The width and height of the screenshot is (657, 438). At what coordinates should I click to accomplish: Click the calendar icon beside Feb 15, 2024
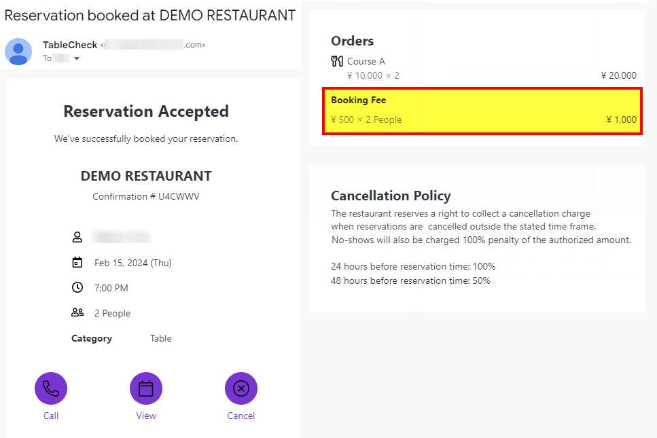[x=77, y=262]
